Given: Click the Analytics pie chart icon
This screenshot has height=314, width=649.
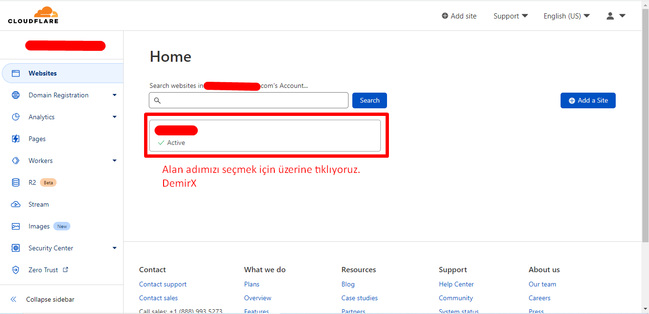Looking at the screenshot, I should coord(16,117).
